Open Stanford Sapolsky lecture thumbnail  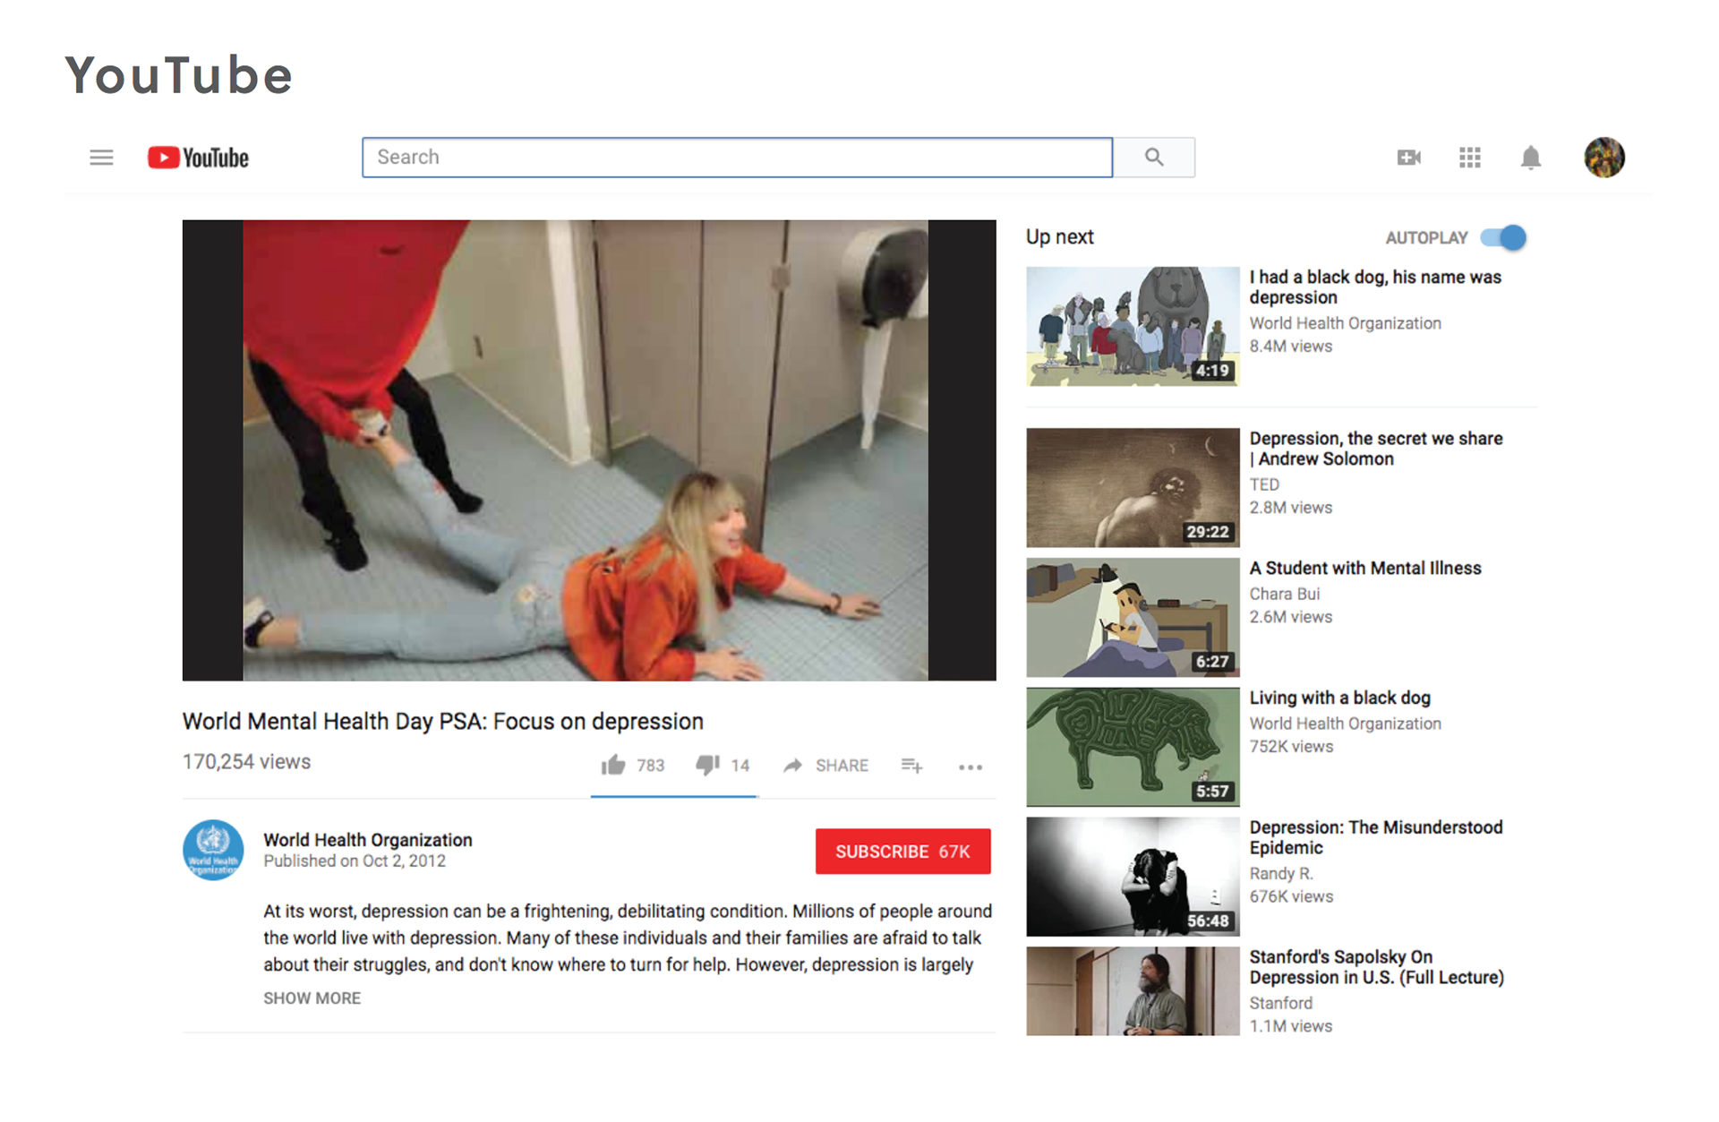[1133, 991]
